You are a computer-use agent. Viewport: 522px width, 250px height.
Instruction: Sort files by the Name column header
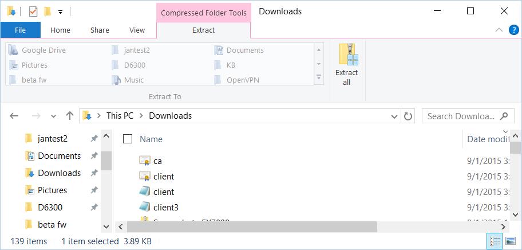tap(151, 139)
